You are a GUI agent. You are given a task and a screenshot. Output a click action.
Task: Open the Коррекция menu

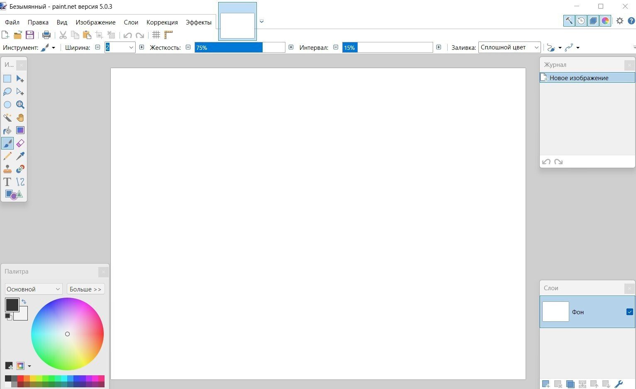click(x=162, y=22)
